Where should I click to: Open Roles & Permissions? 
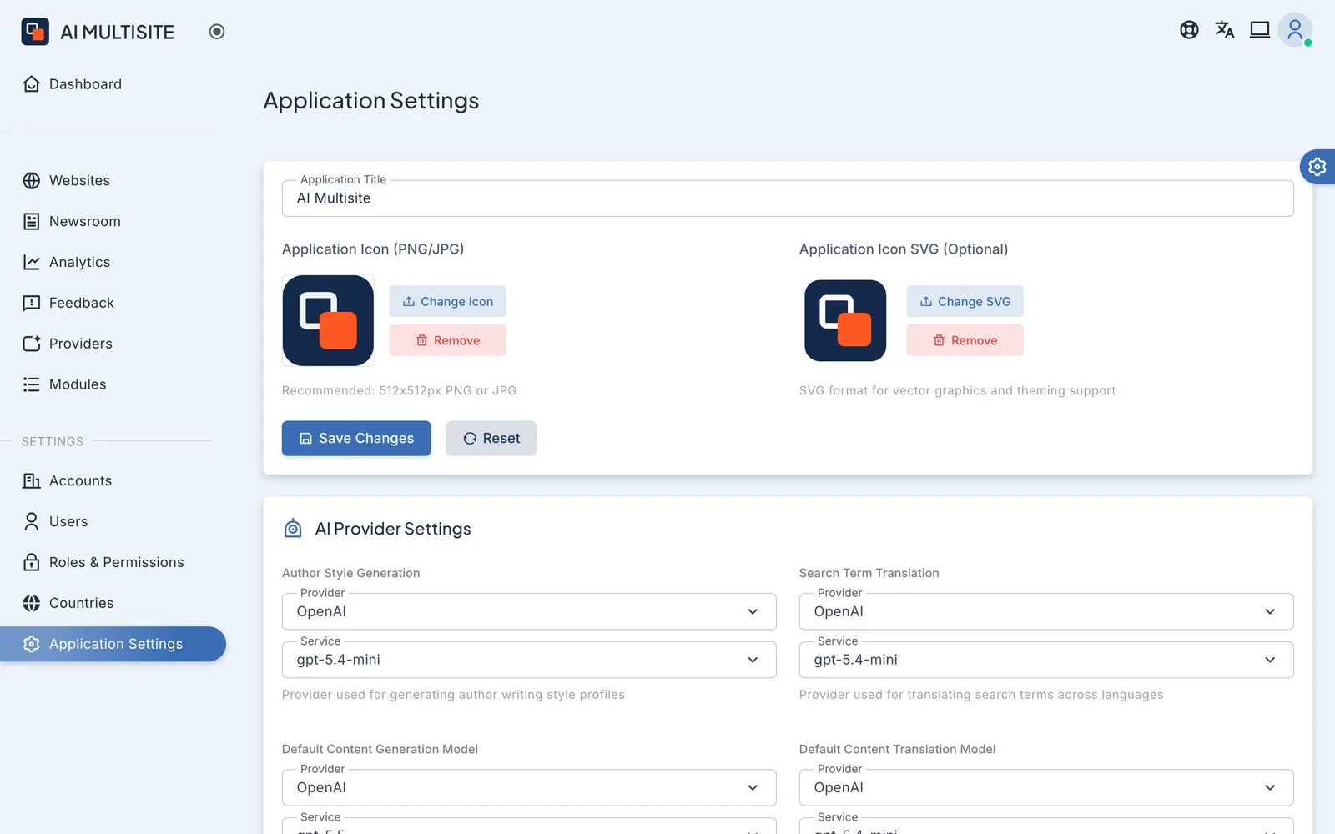[113, 562]
